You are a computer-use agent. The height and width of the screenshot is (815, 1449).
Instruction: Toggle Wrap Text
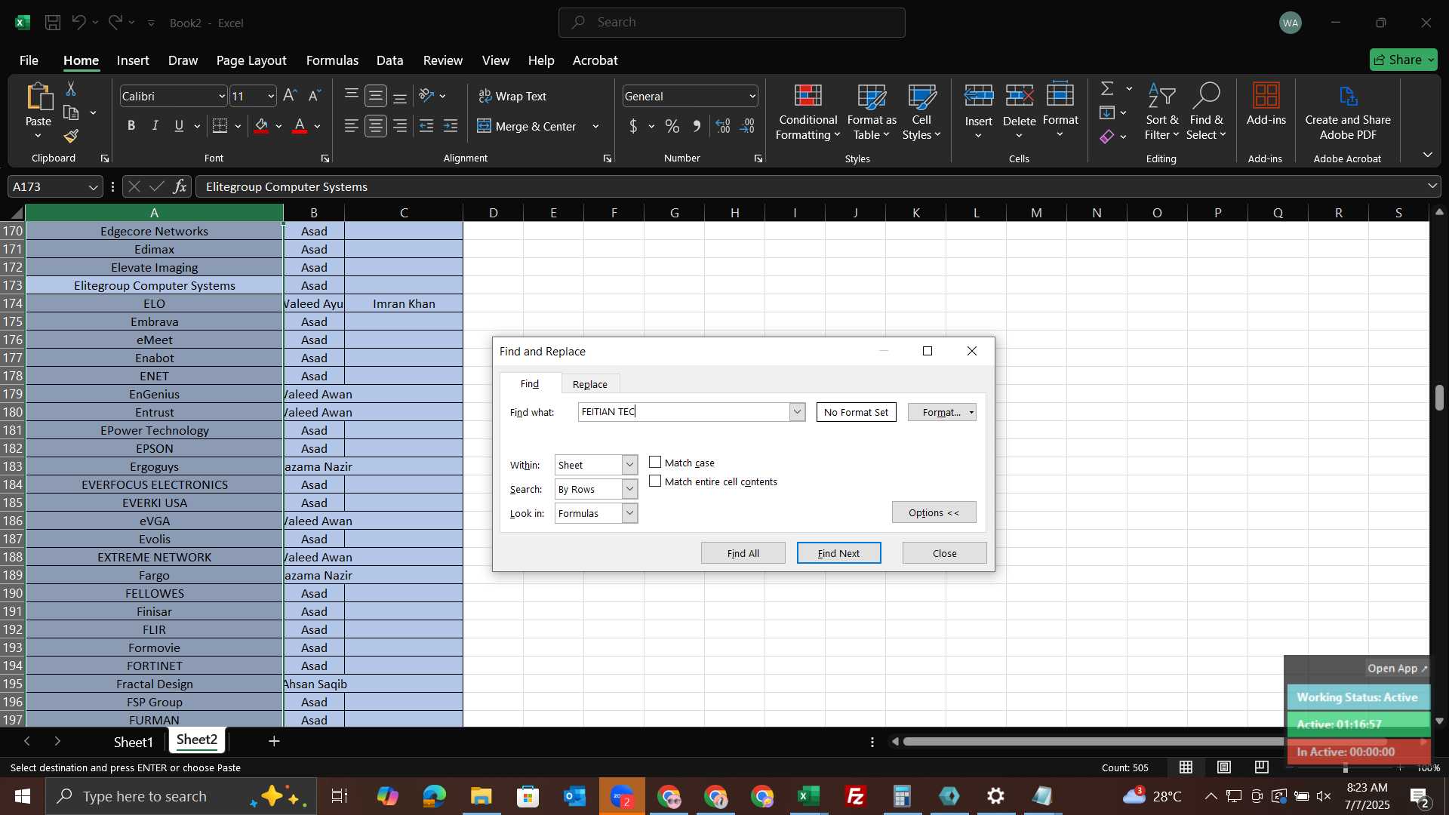[x=512, y=96]
